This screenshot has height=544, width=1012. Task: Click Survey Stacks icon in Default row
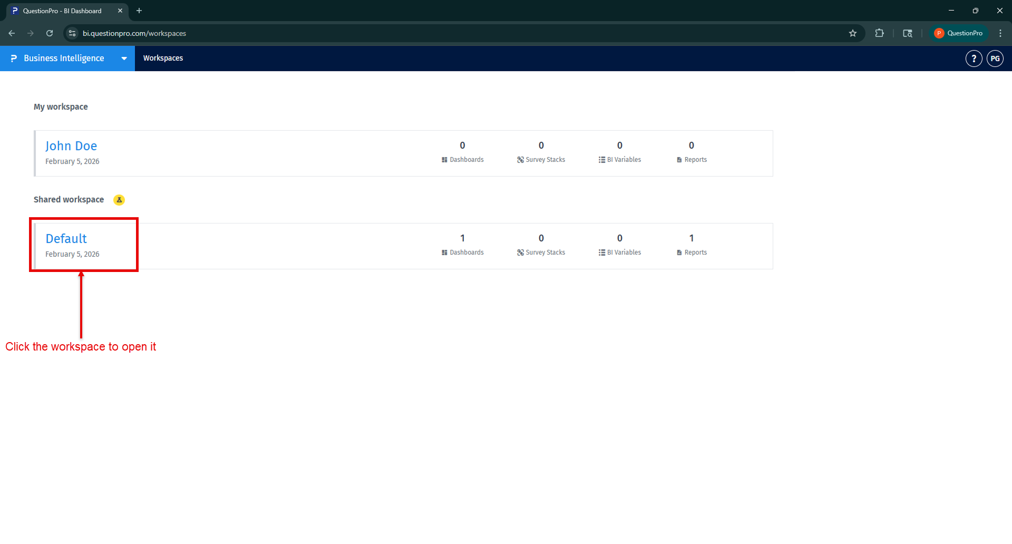click(520, 252)
